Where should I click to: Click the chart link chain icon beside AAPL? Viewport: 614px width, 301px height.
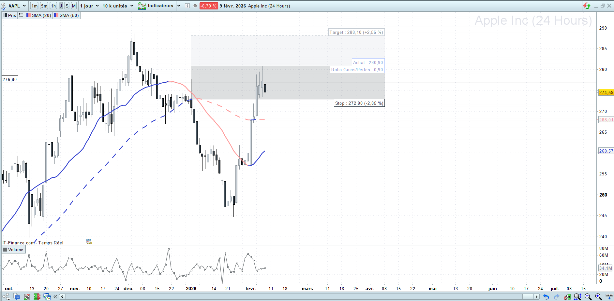(3, 6)
